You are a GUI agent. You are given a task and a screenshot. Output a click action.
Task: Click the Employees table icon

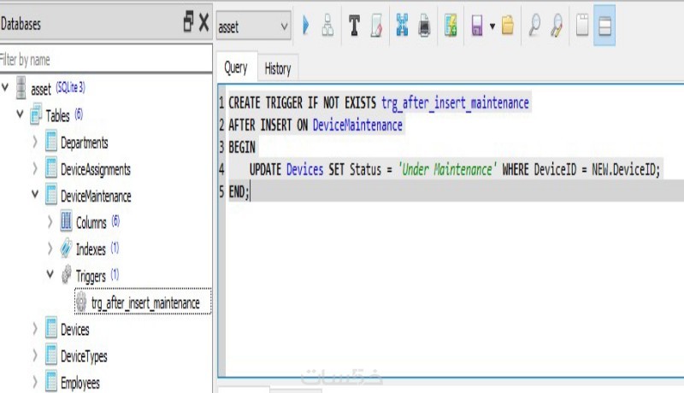tap(51, 381)
